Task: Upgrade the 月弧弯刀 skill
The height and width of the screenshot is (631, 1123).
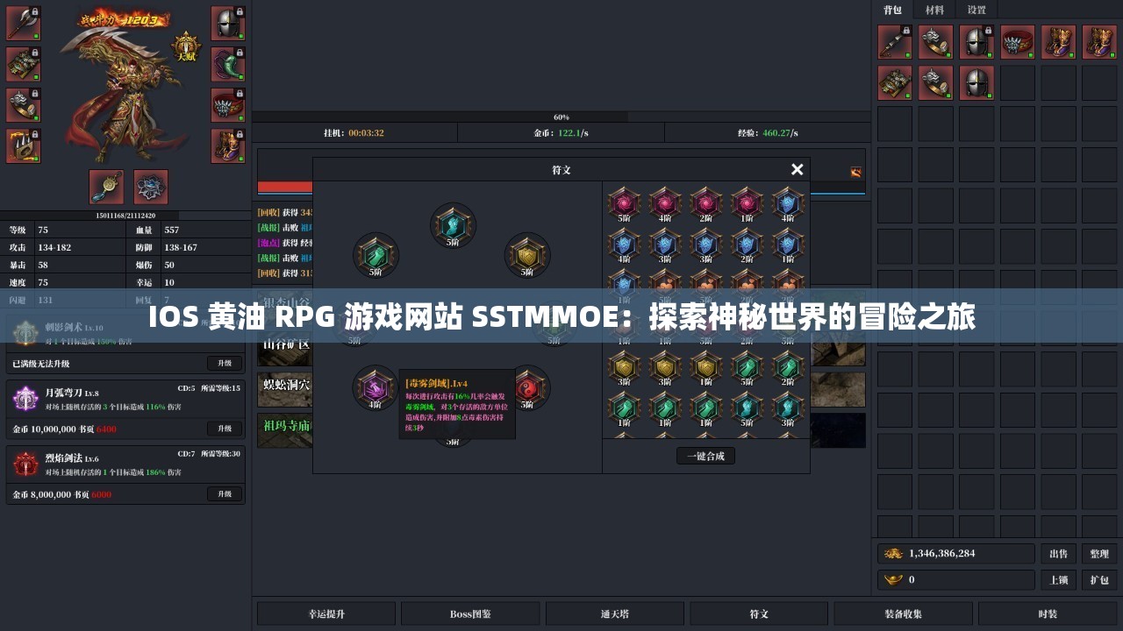Action: [x=225, y=429]
